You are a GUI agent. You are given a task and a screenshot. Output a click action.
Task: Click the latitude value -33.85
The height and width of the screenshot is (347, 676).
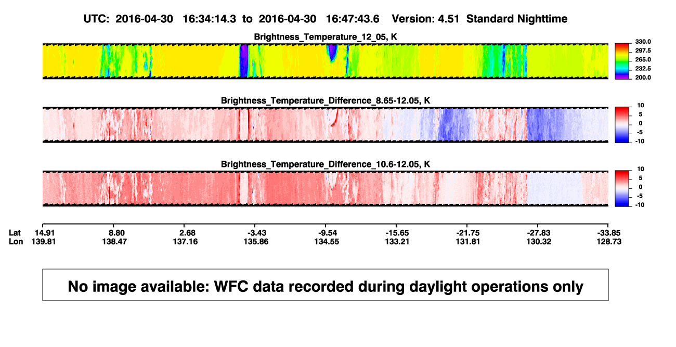tap(610, 233)
